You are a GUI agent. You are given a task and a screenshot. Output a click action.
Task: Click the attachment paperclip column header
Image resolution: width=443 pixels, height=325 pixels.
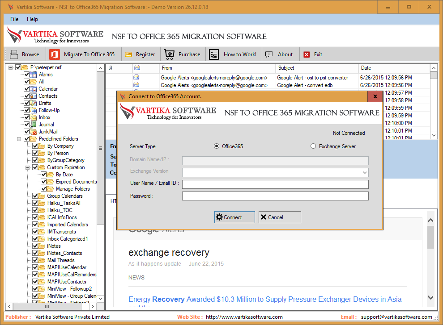click(x=111, y=68)
